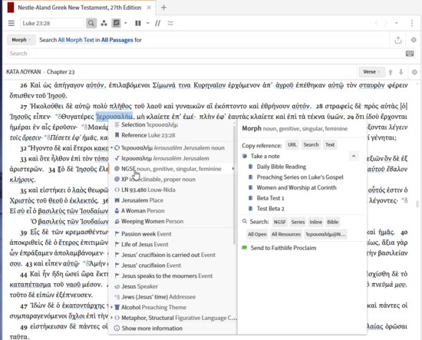
Task: Close the locator bar
Action: point(414,72)
